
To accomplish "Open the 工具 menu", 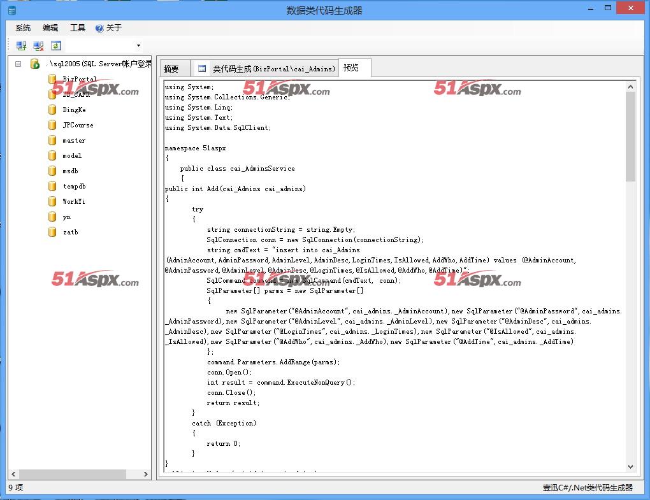I will click(x=78, y=28).
